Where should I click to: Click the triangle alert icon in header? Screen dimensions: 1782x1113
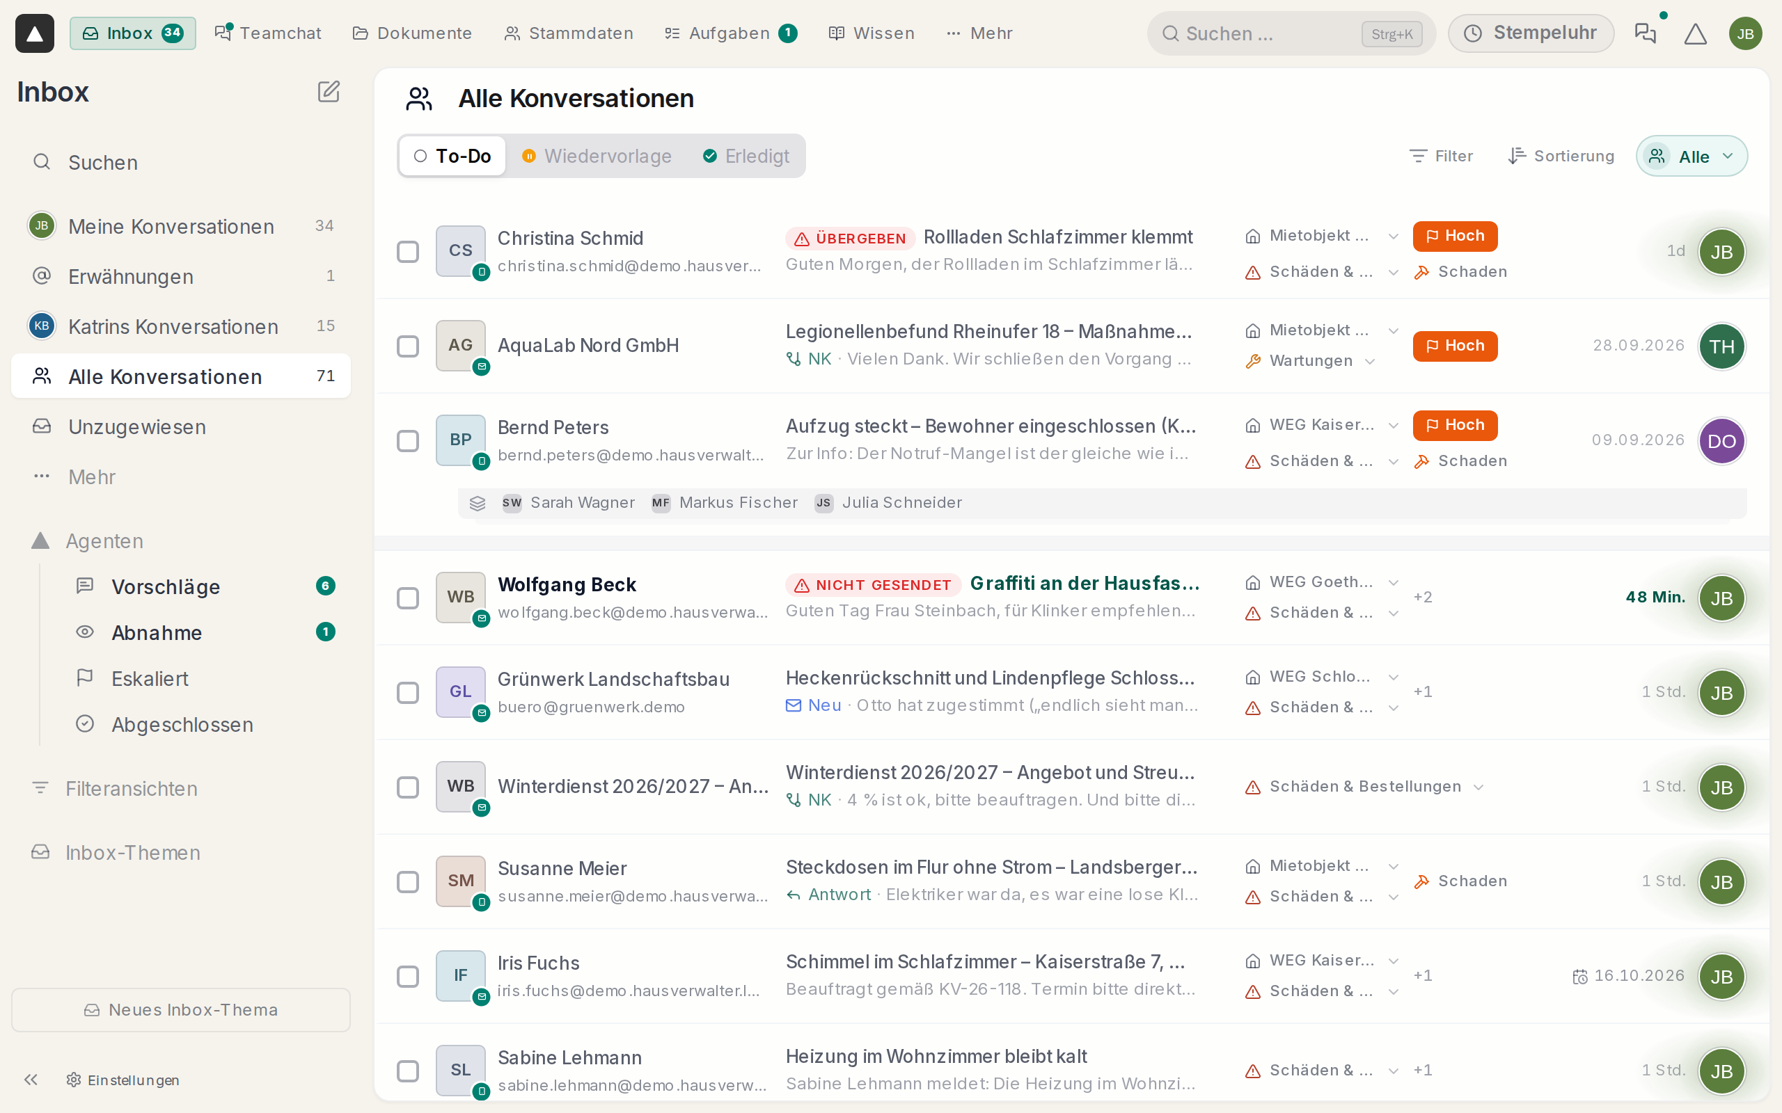tap(1695, 33)
